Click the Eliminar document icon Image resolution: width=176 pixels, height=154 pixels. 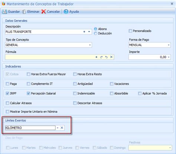pyautogui.click(x=24, y=12)
